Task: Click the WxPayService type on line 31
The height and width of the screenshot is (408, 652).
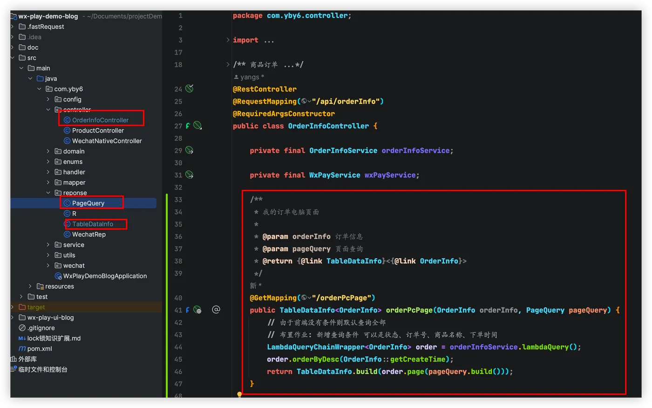Action: coord(335,175)
